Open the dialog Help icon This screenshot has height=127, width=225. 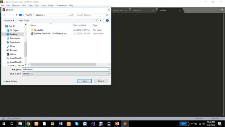[107, 20]
